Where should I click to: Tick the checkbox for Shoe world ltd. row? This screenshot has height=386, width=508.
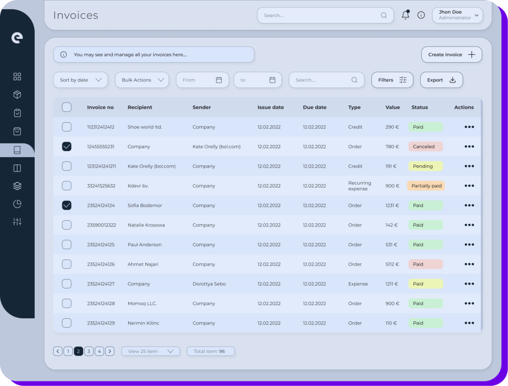pyautogui.click(x=66, y=127)
